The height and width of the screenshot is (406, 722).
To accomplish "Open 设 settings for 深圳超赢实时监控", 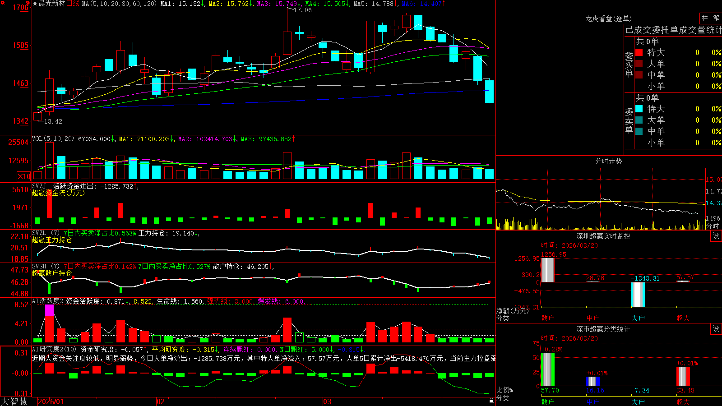I will coord(716,236).
